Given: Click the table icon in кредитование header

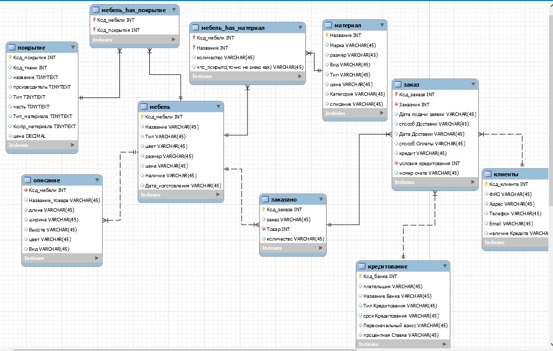Looking at the screenshot, I should 361,266.
